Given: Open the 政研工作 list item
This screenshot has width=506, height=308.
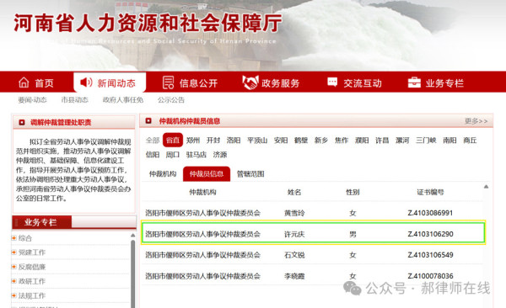Looking at the screenshot, I should click(x=32, y=281).
